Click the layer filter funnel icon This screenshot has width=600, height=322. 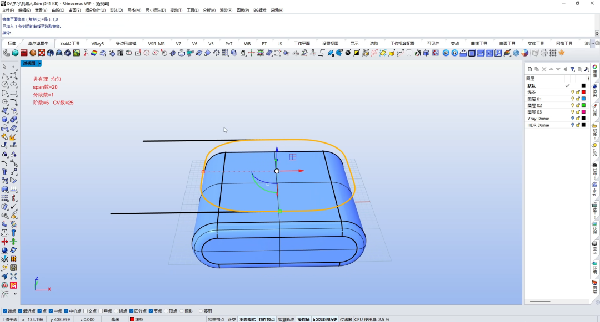click(x=572, y=69)
